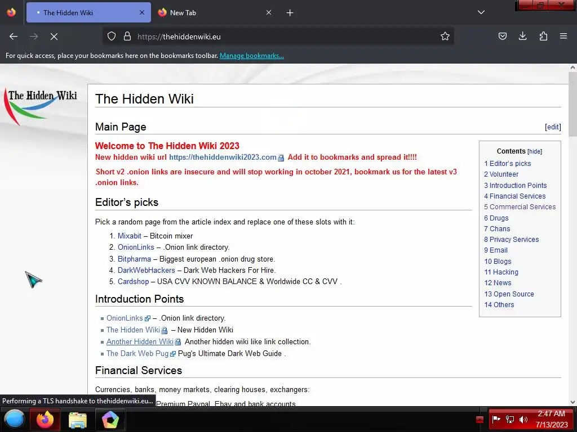Hide the Contents box

[535, 151]
